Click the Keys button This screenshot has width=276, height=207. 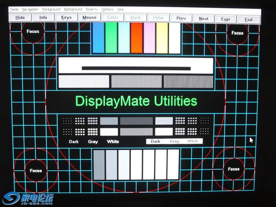[66, 18]
